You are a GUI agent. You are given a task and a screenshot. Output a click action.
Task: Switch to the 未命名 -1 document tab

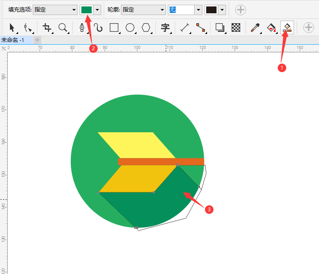click(x=16, y=40)
